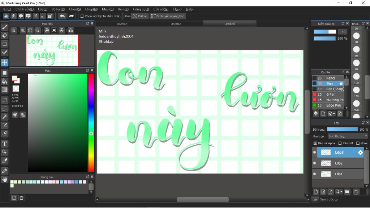Click the Undo arrow in toolbar

[62, 16]
